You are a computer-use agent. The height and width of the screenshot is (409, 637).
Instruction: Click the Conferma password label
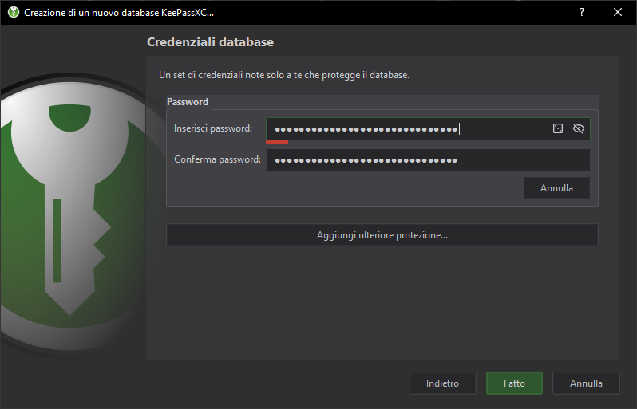pyautogui.click(x=217, y=159)
